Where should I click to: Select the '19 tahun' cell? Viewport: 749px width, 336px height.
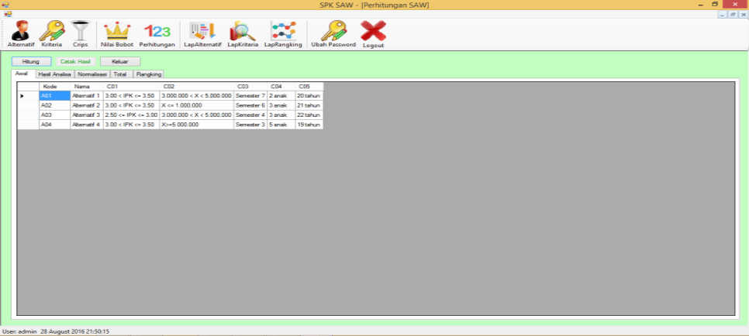[309, 124]
